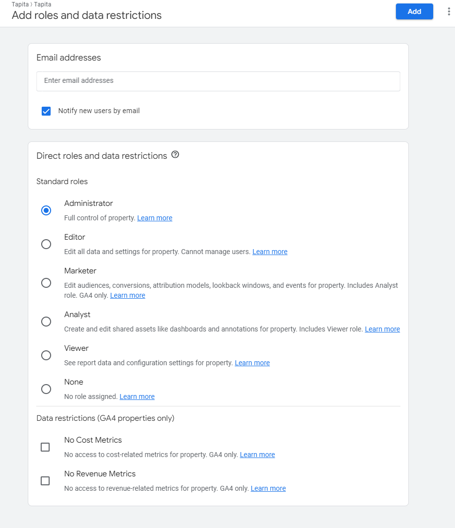Choose the Marketer role radio button

point(46,283)
